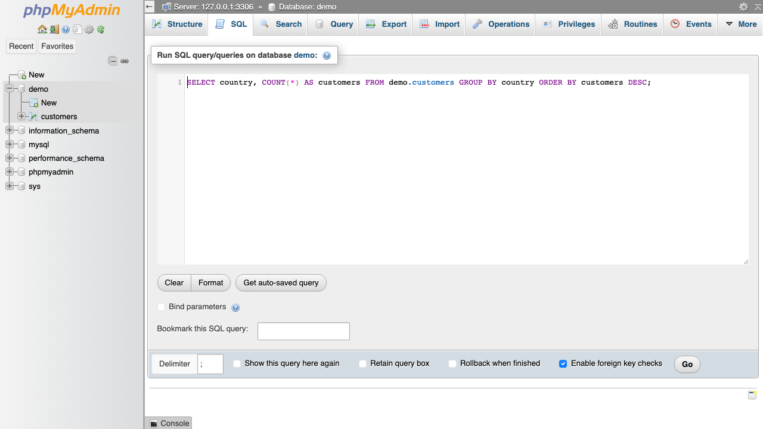Enable Retain query box option

point(362,363)
